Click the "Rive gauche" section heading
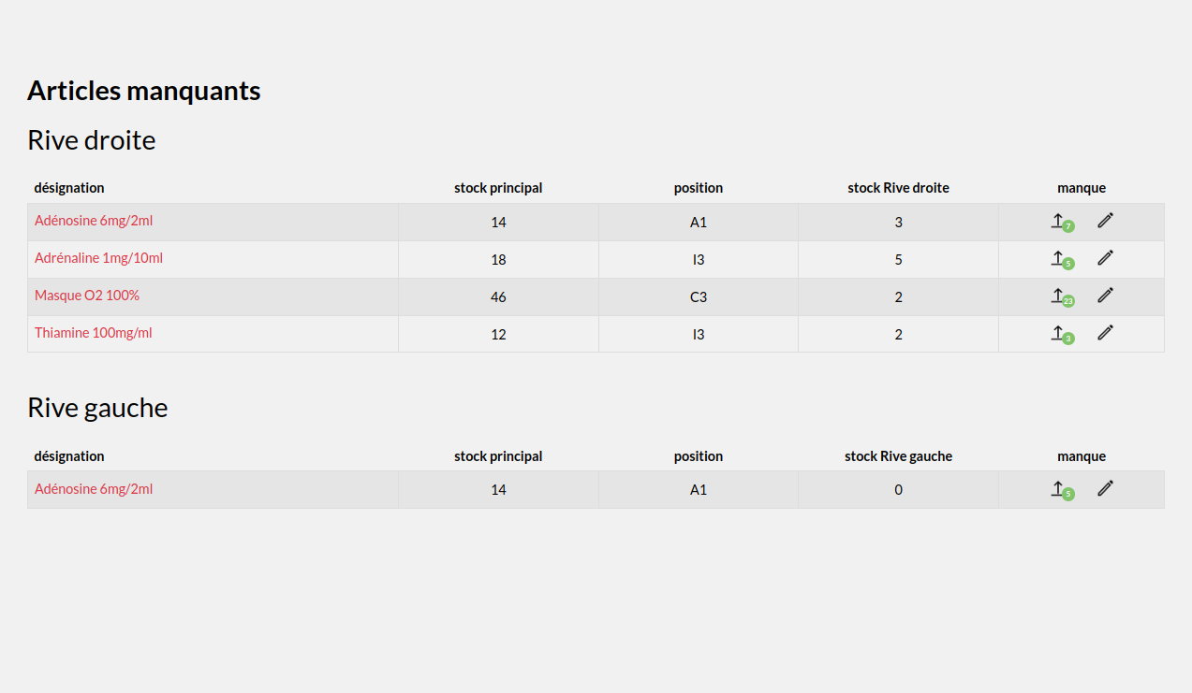This screenshot has width=1192, height=693. 97,408
